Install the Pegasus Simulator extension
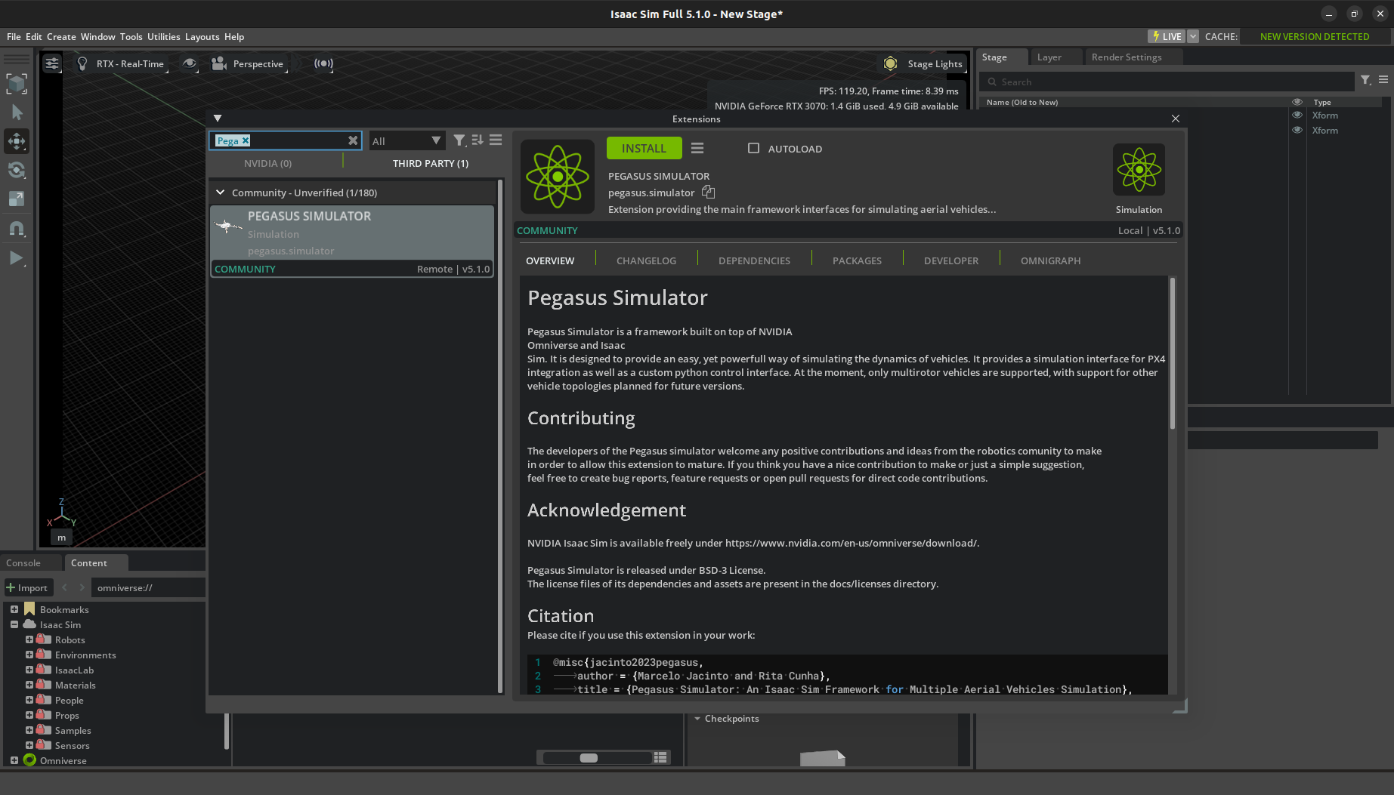 click(644, 149)
